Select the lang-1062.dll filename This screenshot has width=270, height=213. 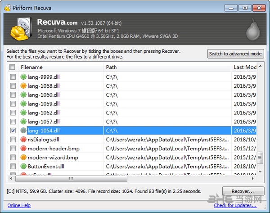pyautogui.click(x=44, y=113)
